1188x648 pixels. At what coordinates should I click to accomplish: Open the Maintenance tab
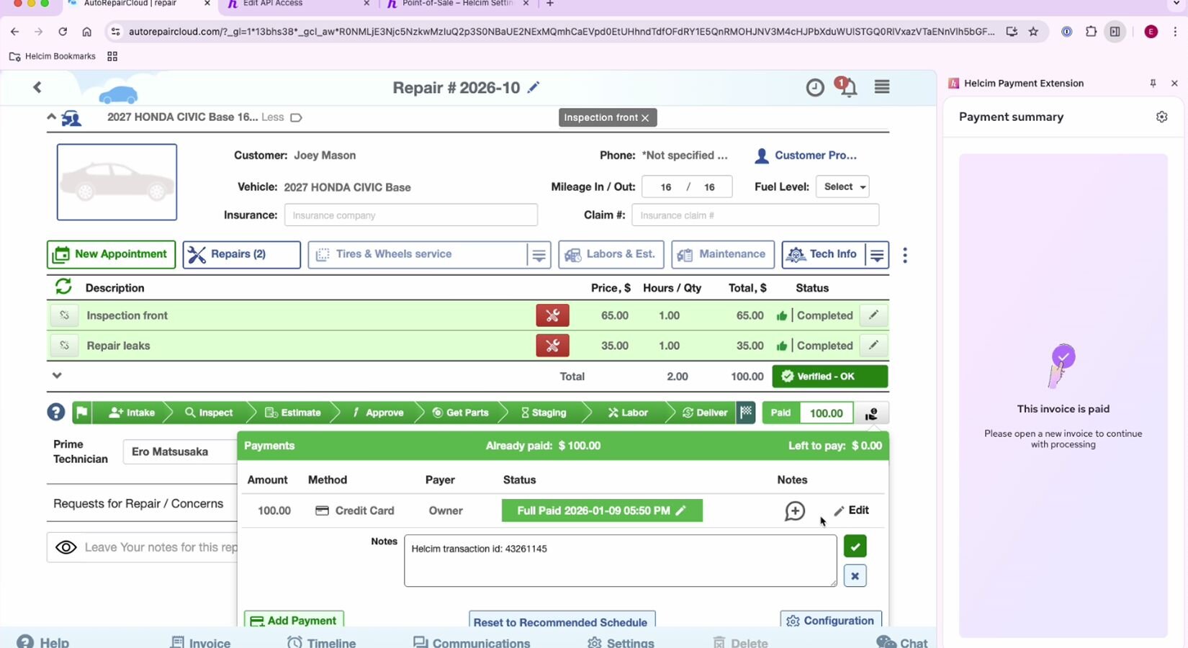click(723, 254)
